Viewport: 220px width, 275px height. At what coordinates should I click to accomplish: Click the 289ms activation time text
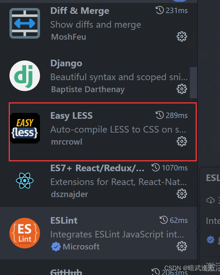pos(177,115)
